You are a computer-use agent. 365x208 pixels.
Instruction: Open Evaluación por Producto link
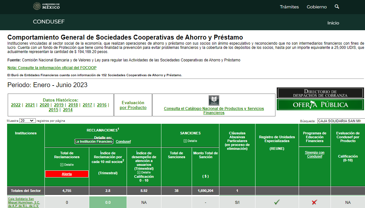[133, 105]
